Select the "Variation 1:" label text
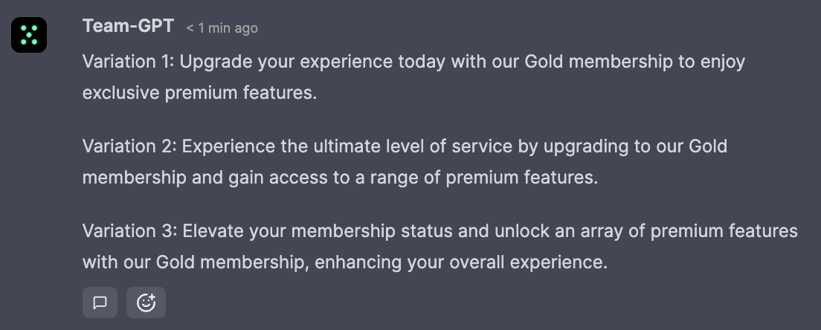Viewport: 821px width, 330px height. click(x=128, y=62)
